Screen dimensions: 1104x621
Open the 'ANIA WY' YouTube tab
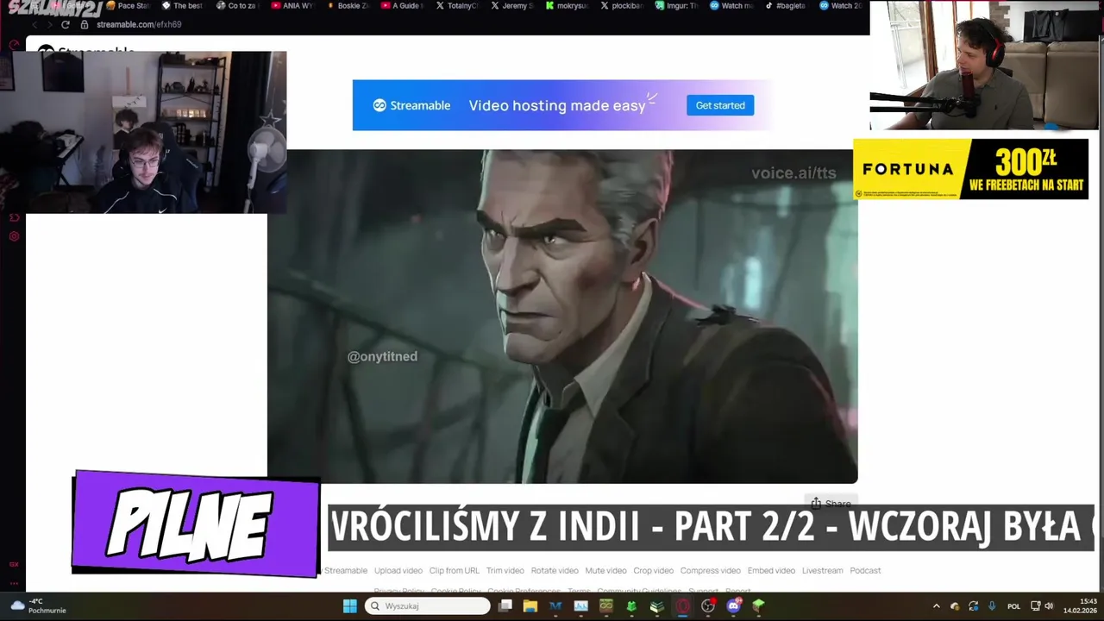tap(292, 6)
